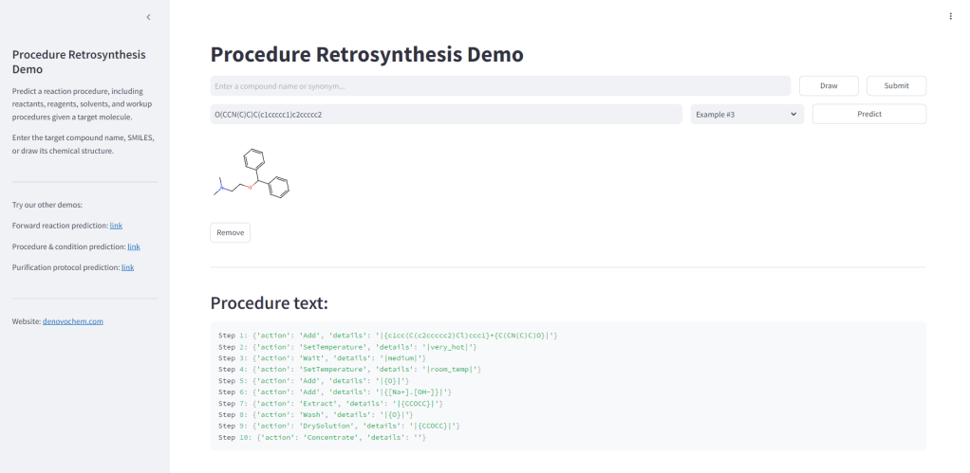Click the compound name search field
Screen dimensions: 970x473
(x=500, y=86)
